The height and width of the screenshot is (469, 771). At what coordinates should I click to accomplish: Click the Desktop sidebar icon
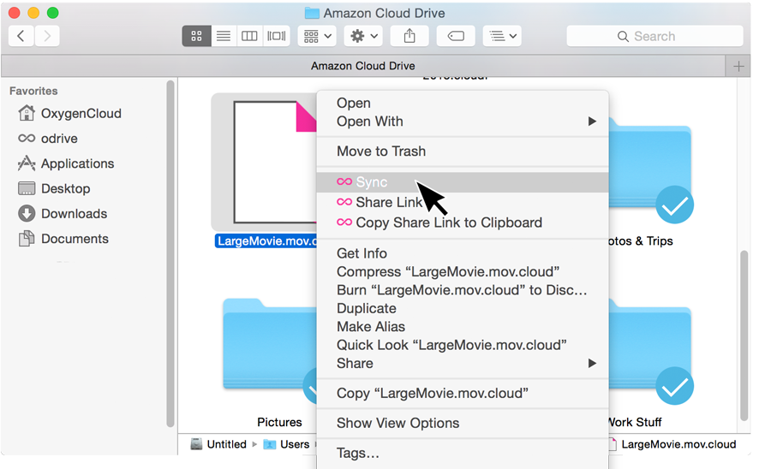pos(27,188)
